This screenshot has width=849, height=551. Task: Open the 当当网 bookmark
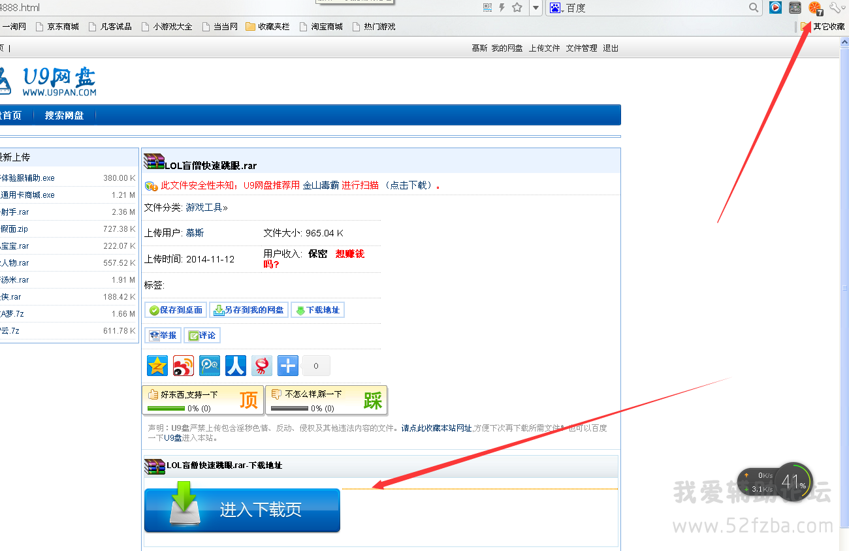coord(219,27)
